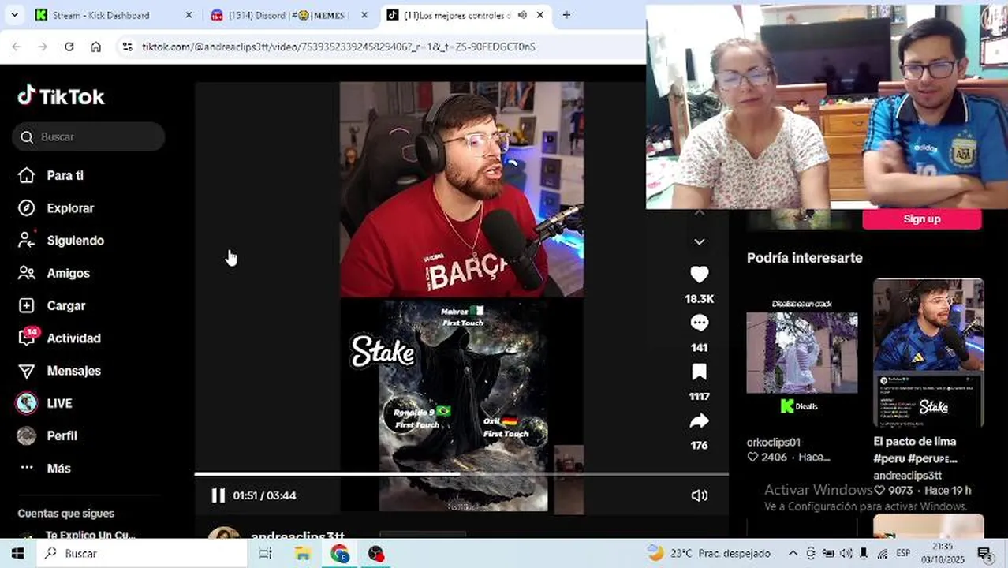The image size is (1008, 568).
Task: Open a new browser tab
Action: click(x=566, y=15)
